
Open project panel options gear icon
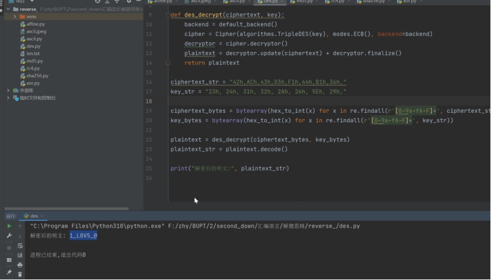(129, 1)
